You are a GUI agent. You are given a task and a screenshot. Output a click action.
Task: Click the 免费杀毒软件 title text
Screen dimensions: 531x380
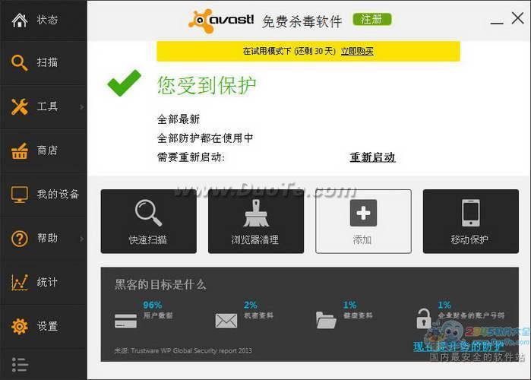[x=302, y=21]
